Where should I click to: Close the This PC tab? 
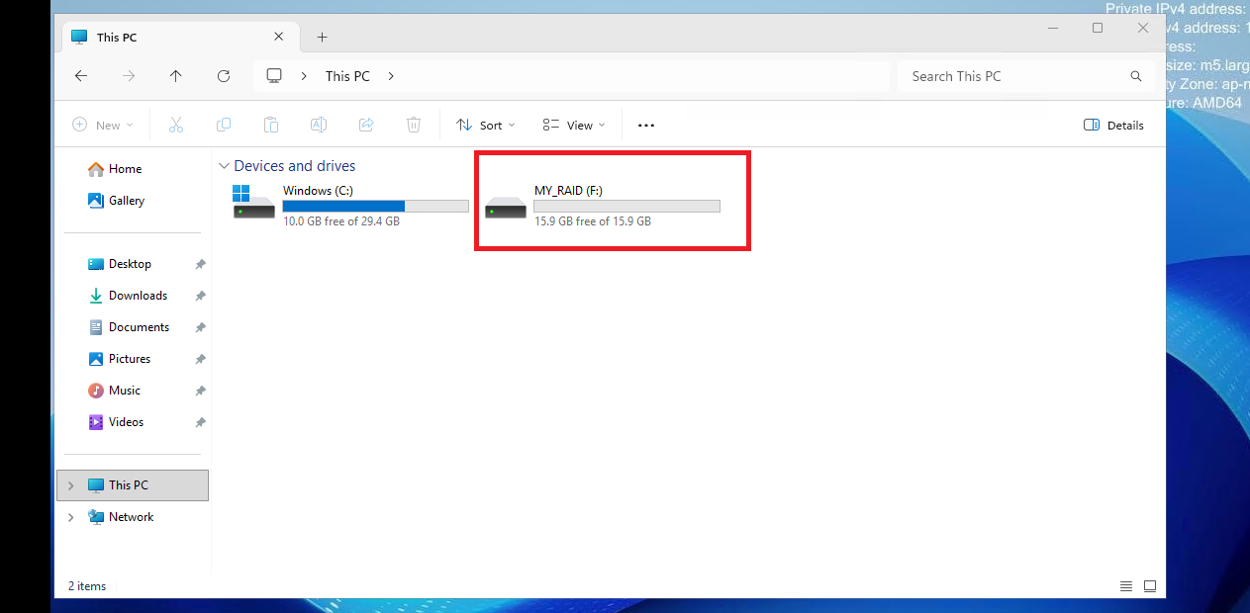(279, 38)
